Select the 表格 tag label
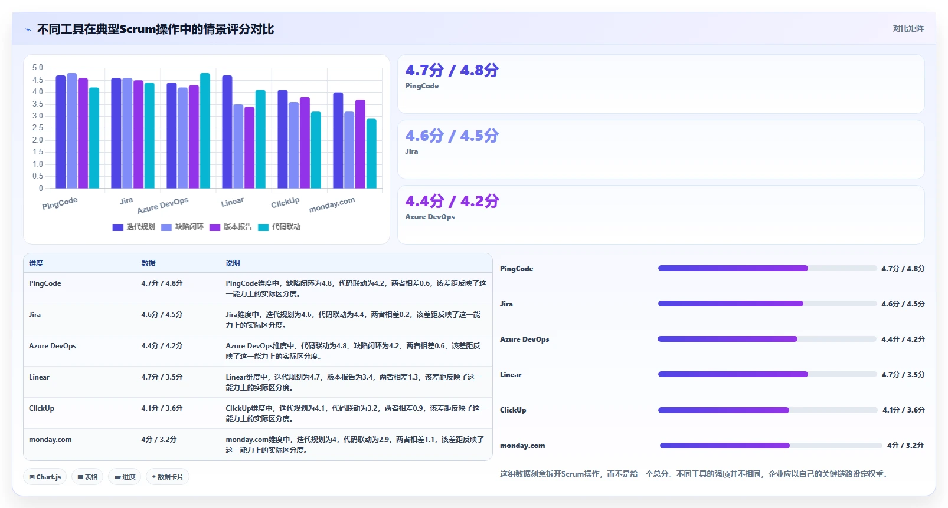The height and width of the screenshot is (508, 948). 91,477
